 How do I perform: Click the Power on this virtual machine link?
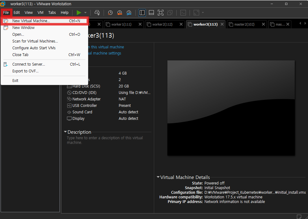(106, 47)
